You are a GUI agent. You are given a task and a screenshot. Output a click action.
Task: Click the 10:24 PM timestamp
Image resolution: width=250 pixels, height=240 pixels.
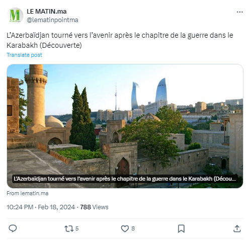point(20,207)
